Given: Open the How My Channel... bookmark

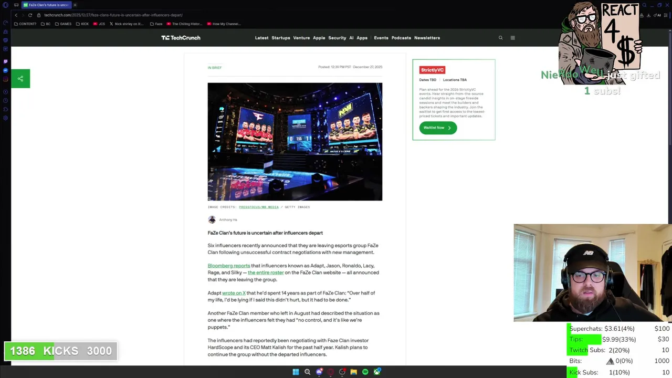Looking at the screenshot, I should click(x=224, y=24).
